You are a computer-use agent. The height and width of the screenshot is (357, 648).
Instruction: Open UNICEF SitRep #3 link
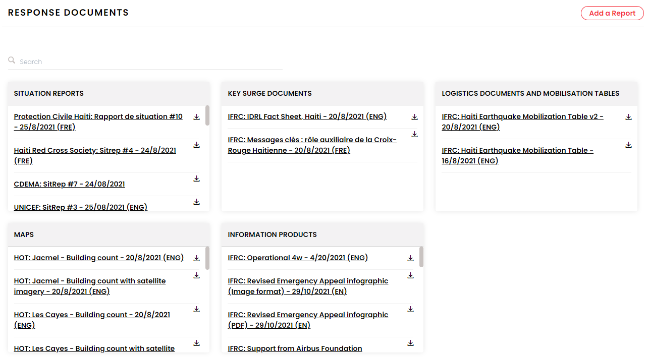point(81,207)
